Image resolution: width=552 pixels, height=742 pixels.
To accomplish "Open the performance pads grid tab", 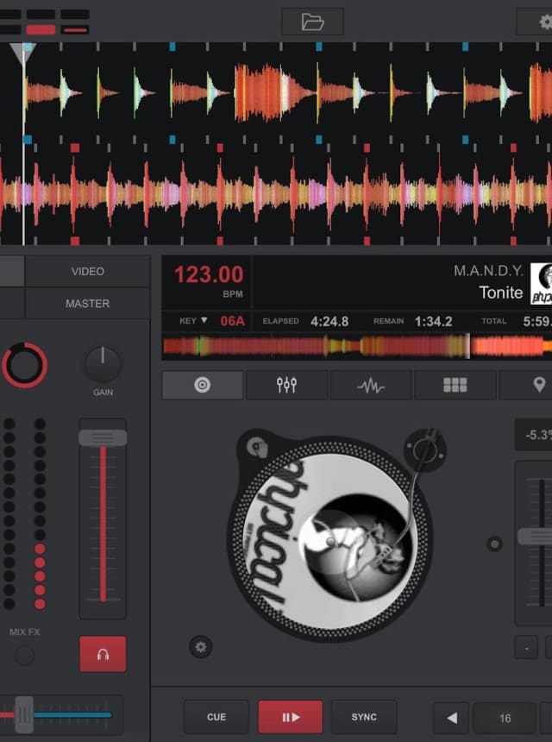I will (x=455, y=385).
